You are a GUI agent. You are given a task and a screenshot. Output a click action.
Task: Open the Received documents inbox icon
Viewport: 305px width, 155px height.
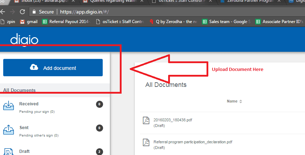(9, 106)
